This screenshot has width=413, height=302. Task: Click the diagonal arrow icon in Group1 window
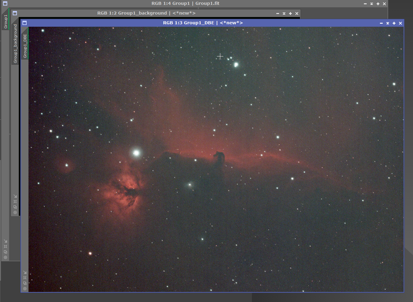point(5,241)
